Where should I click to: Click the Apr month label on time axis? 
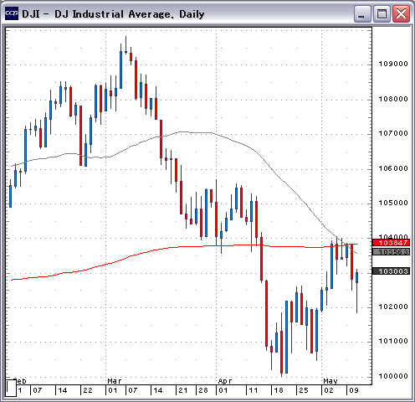[225, 381]
